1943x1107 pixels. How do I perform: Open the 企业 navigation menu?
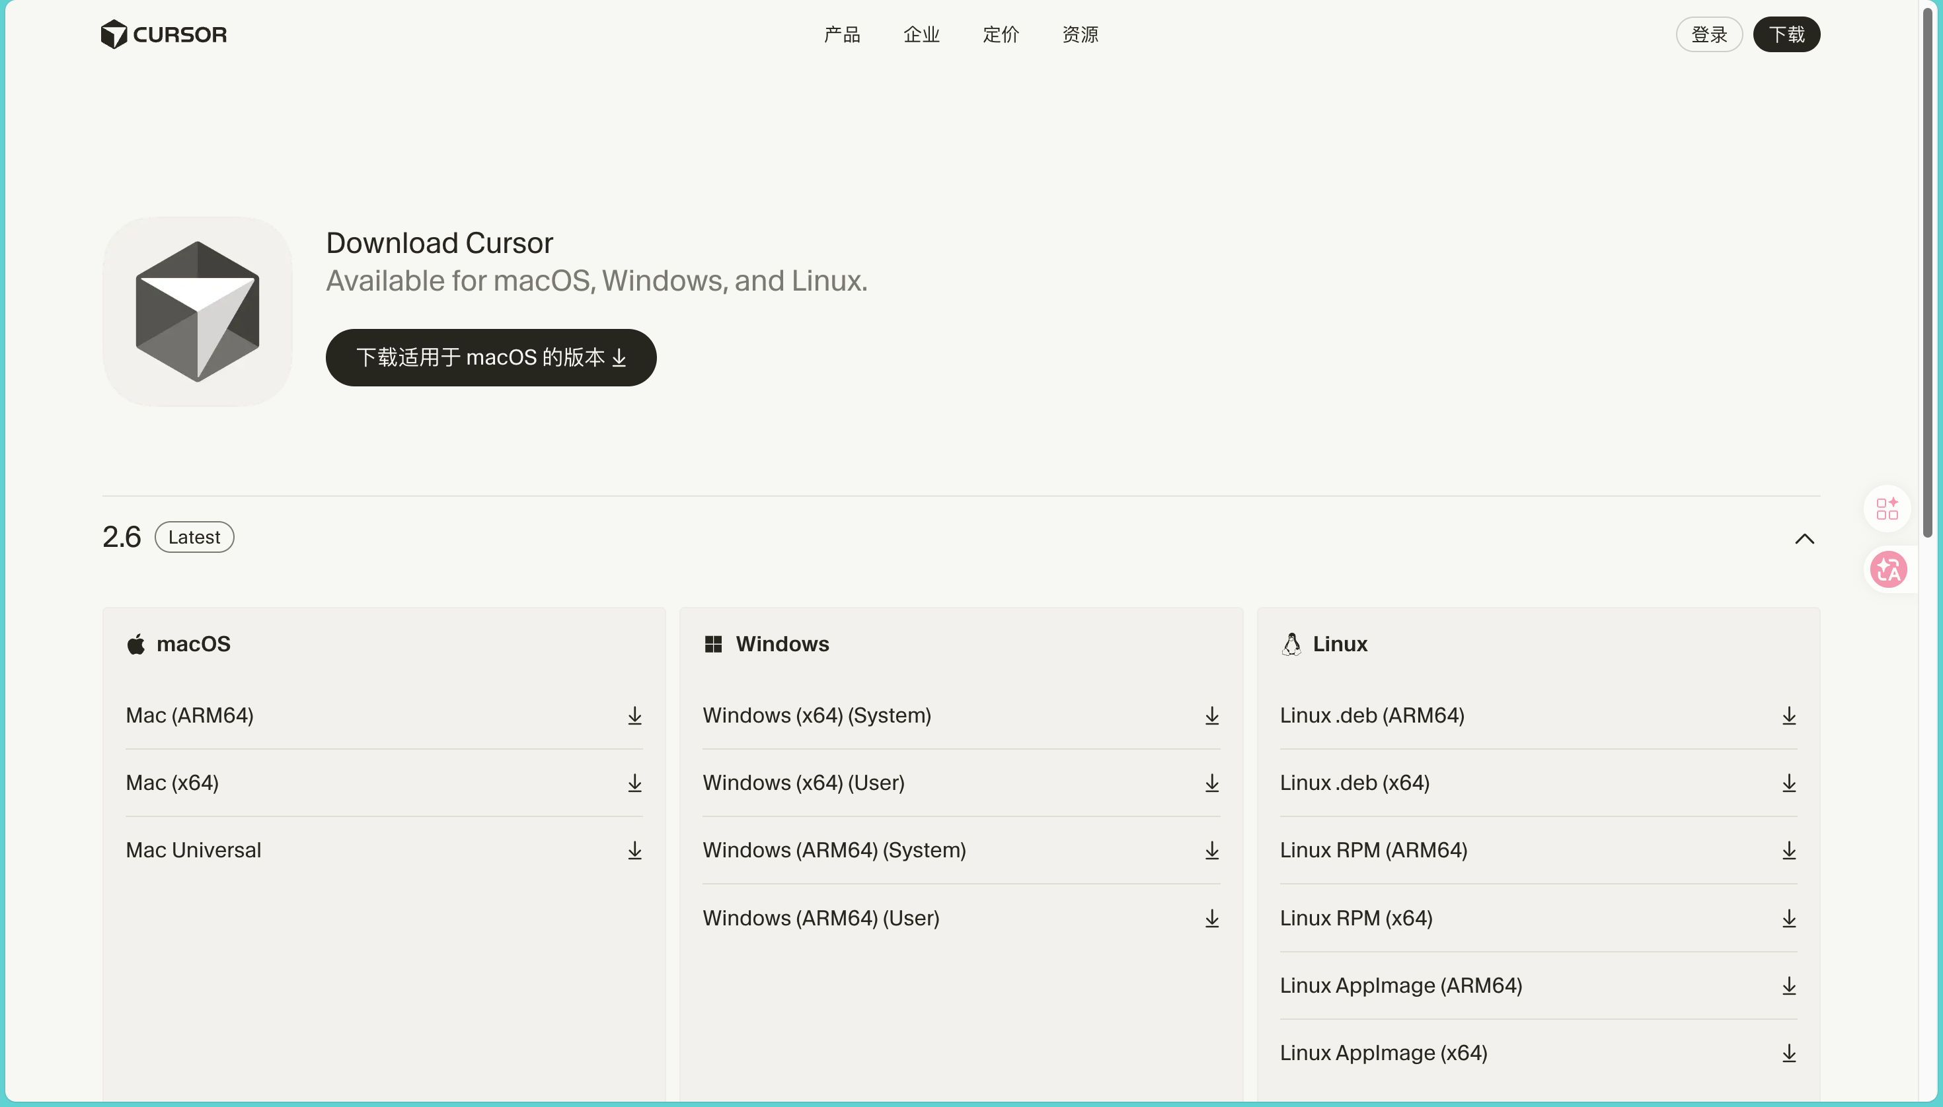coord(921,34)
